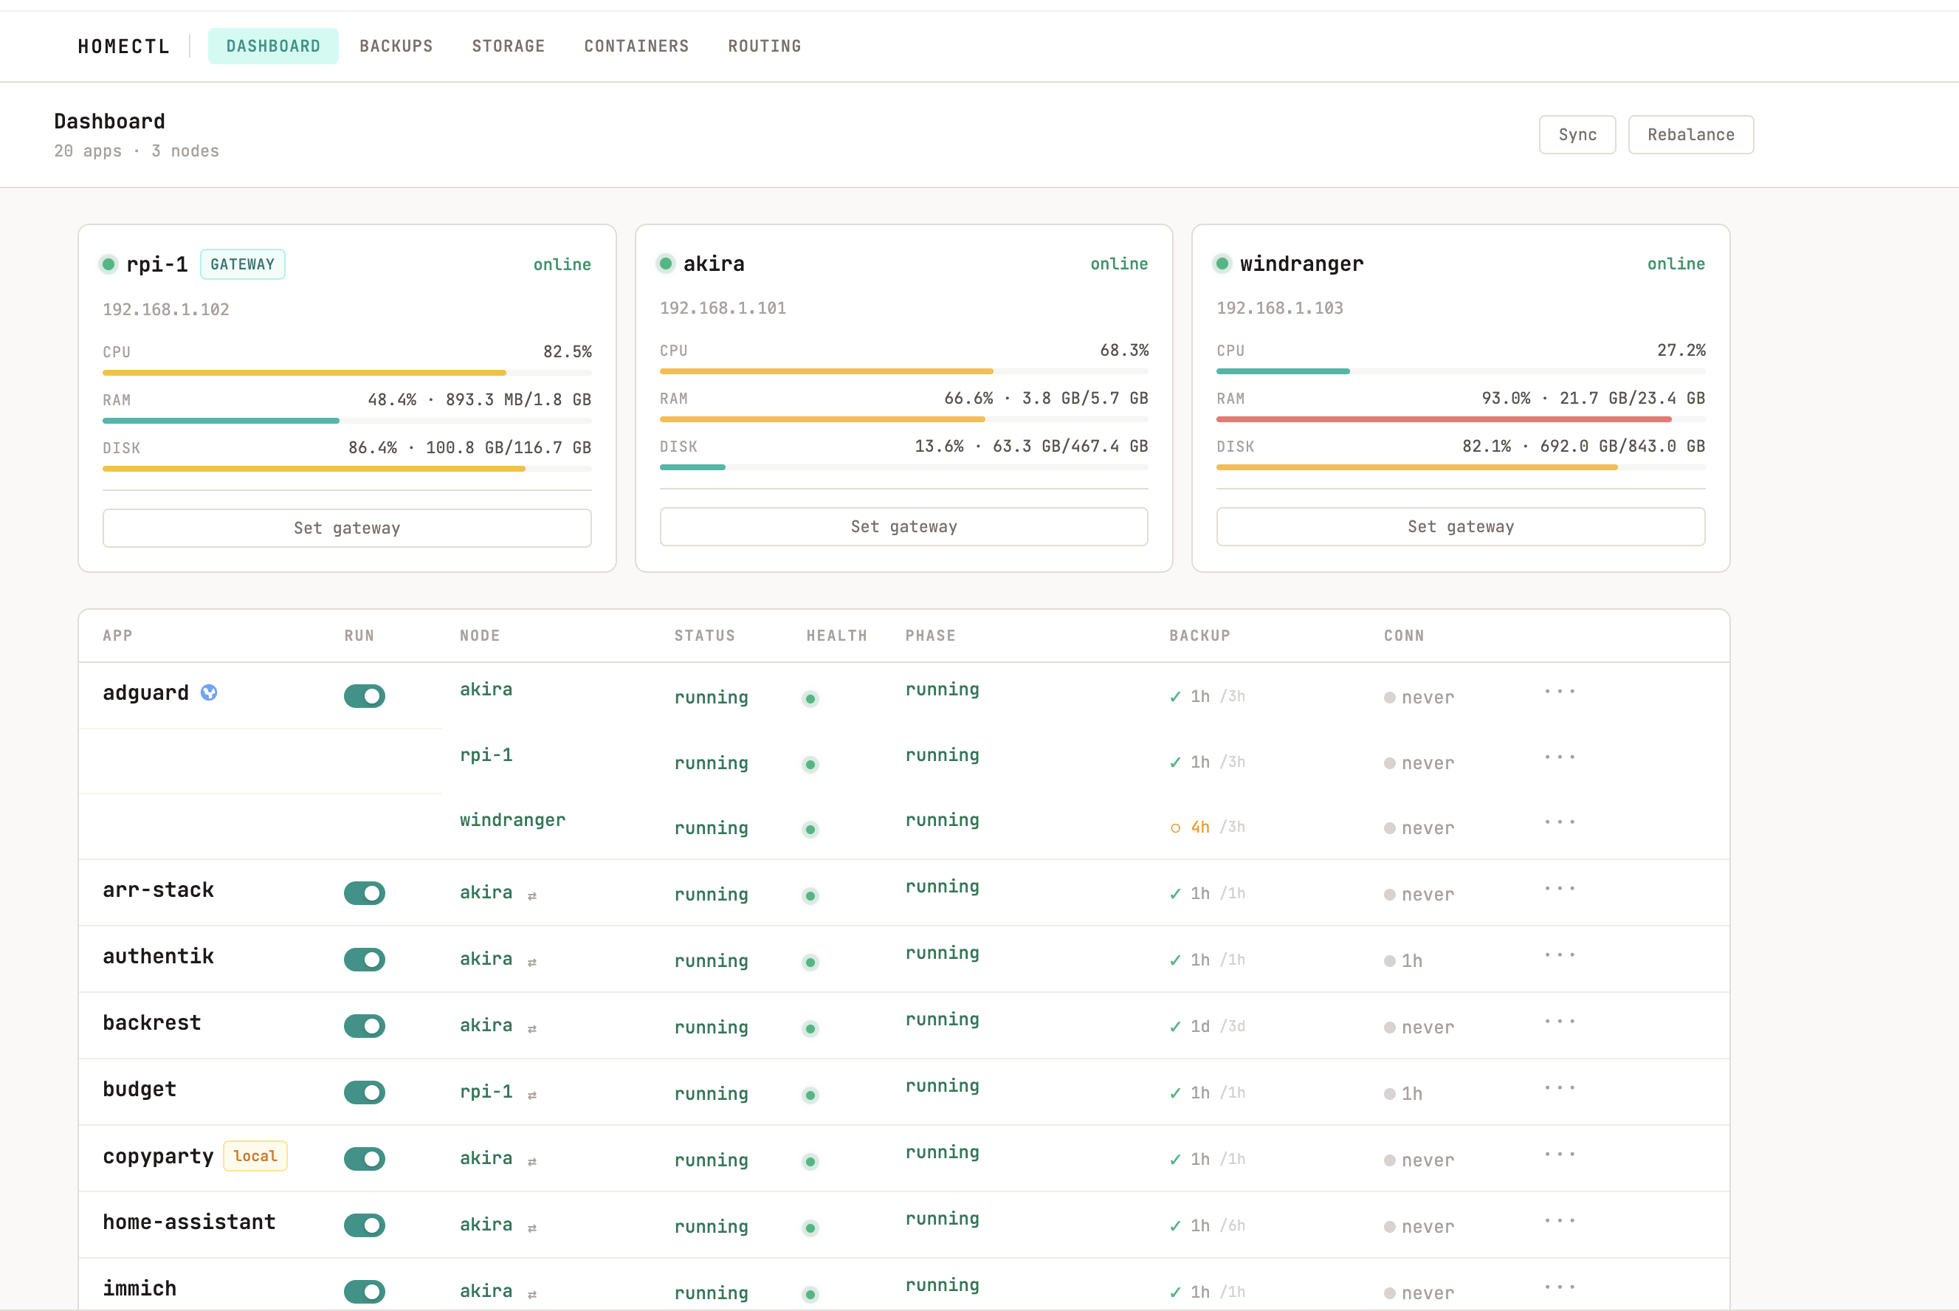
Task: Toggle the budget run switch
Action: pyautogui.click(x=365, y=1092)
